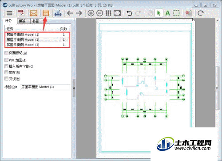This screenshot has height=161, width=222.
Task: Select the dashed rectangle selection tool
Action: 176,13
